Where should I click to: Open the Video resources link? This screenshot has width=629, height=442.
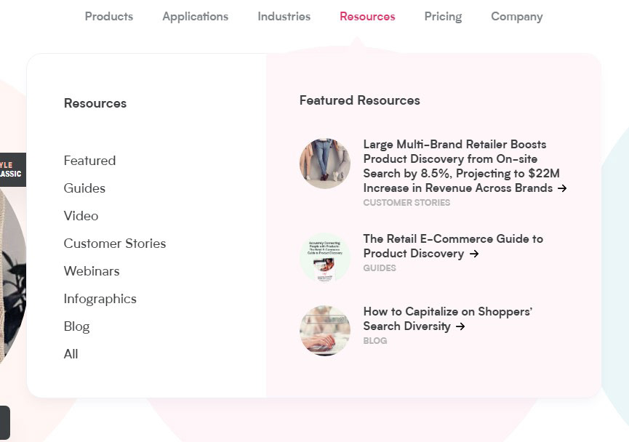click(81, 216)
